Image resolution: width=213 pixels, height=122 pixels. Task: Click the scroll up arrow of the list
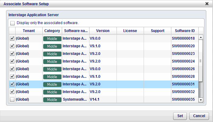coord(201,37)
